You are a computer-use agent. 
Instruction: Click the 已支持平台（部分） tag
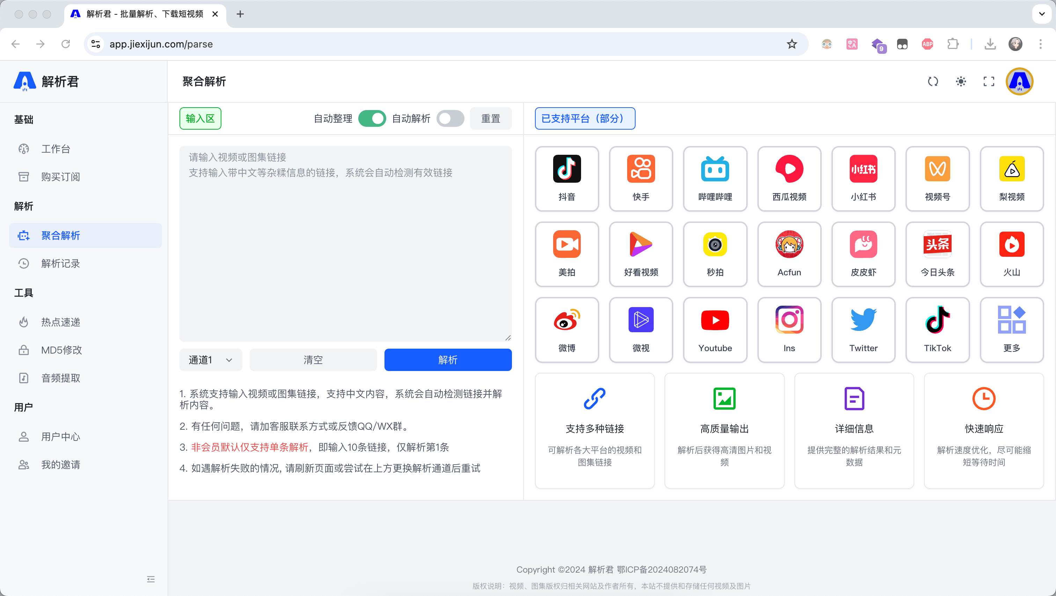coord(585,118)
